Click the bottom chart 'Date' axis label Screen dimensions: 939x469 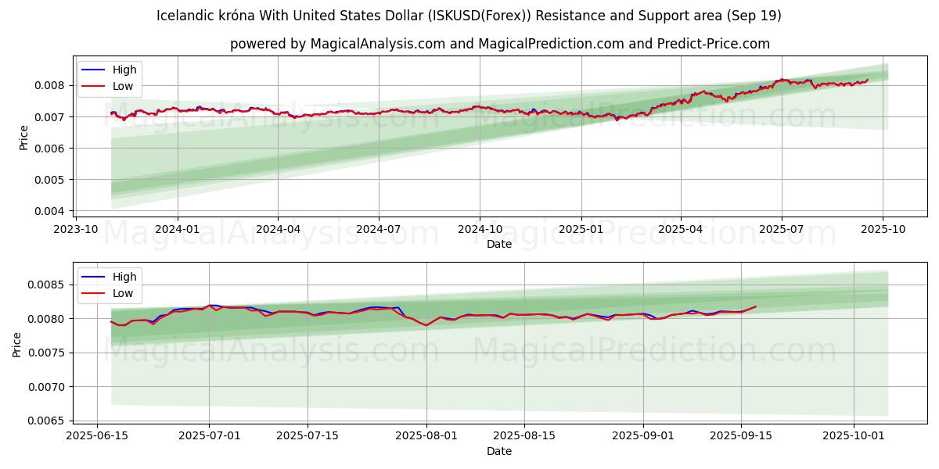click(499, 451)
